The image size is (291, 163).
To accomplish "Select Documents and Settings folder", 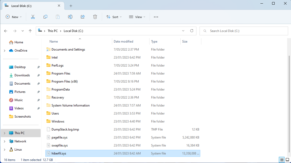I will pos(123,50).
